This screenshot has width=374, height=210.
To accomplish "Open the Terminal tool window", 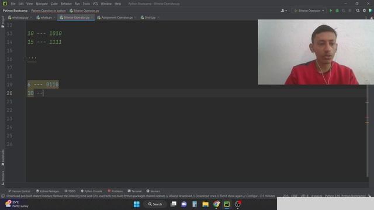I will tap(135, 191).
